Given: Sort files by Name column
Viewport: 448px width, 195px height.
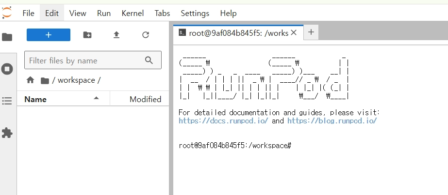Looking at the screenshot, I should click(x=64, y=99).
